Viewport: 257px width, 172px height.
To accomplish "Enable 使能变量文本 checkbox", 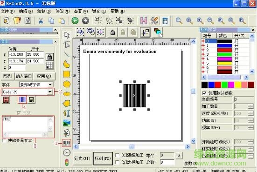I will click(4, 140).
